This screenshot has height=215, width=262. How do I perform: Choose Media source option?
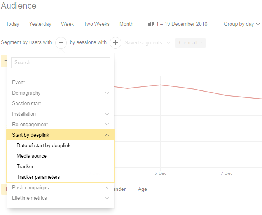tap(31, 156)
